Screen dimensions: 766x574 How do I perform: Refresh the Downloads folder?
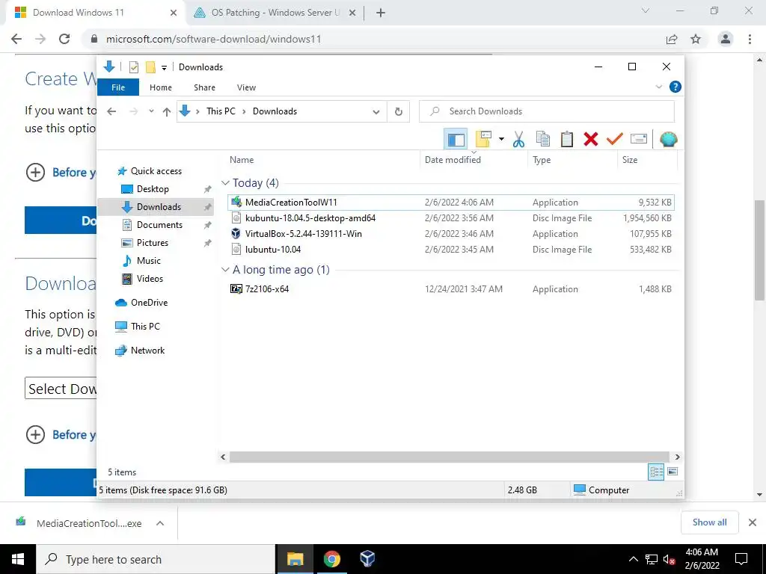(399, 112)
